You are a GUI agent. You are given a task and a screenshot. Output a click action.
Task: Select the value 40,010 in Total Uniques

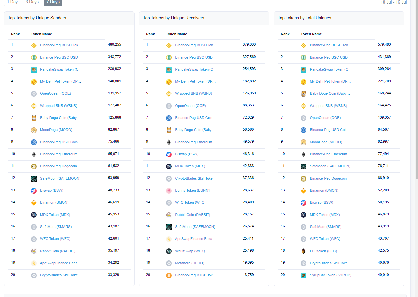pos(383,275)
